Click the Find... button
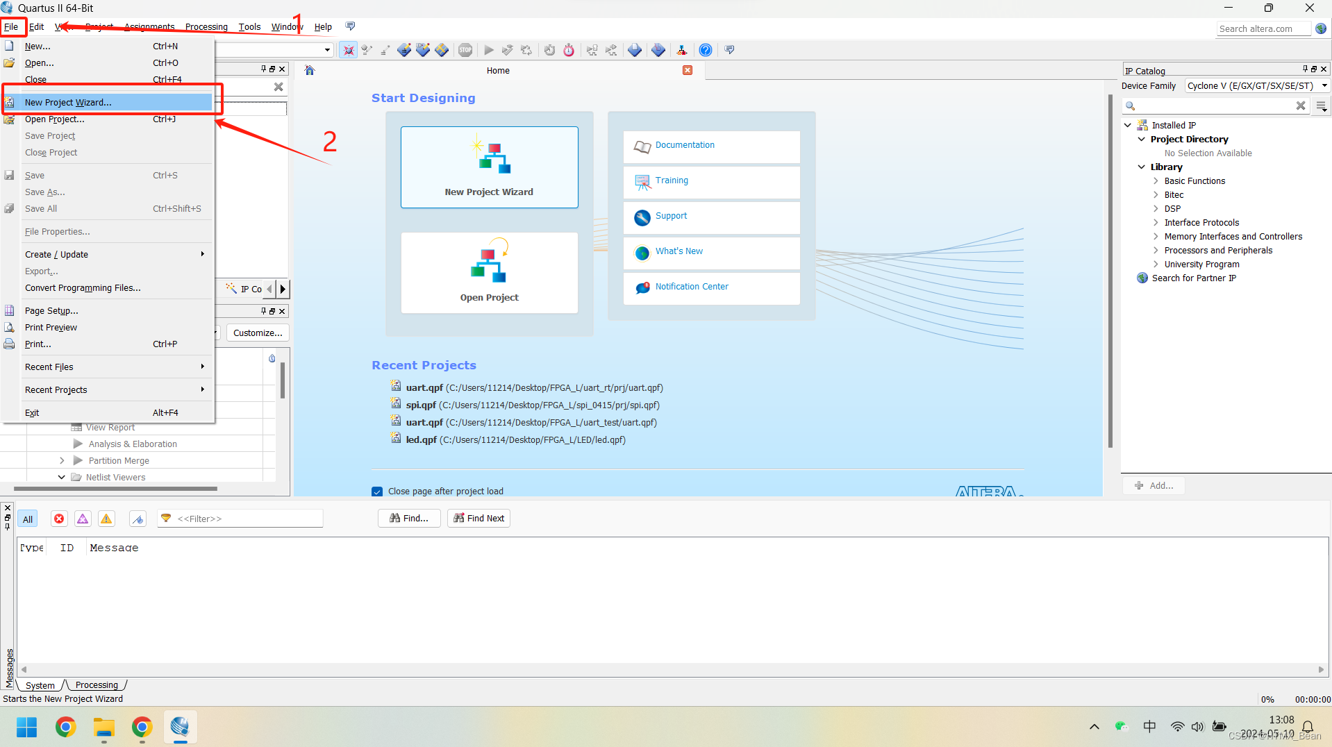This screenshot has width=1332, height=747. [x=409, y=519]
